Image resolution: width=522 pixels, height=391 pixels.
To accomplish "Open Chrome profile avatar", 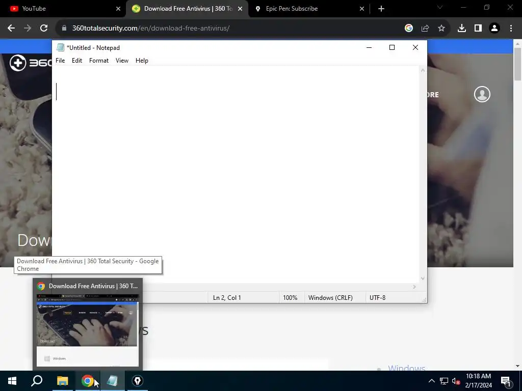I will click(494, 29).
